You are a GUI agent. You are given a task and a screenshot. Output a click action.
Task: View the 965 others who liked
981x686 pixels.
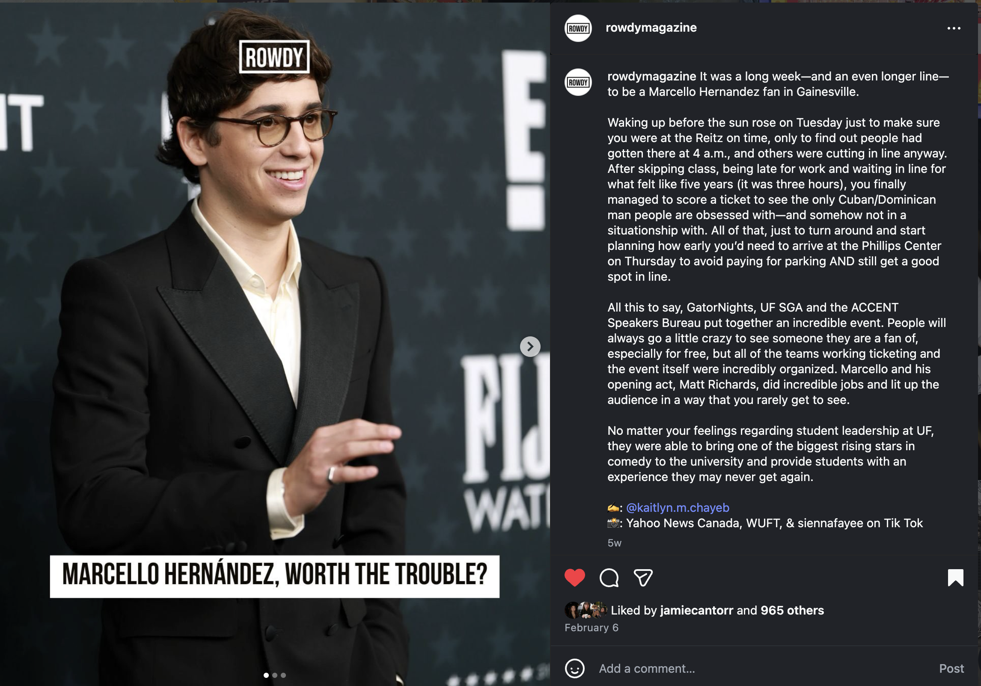click(x=792, y=610)
